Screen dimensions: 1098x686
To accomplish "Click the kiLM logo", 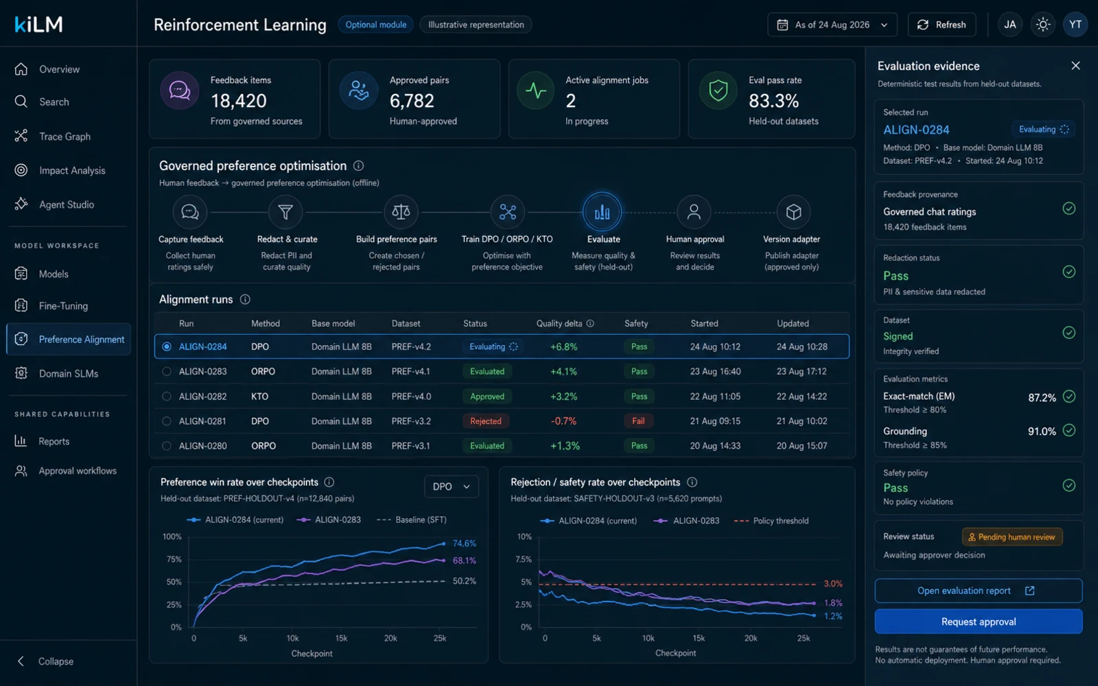I will (x=38, y=25).
